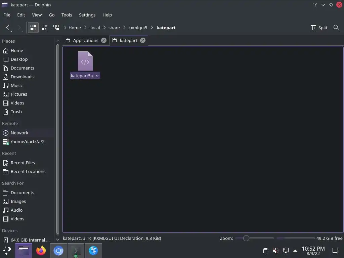Open the Help menu
The width and height of the screenshot is (344, 258).
(107, 15)
